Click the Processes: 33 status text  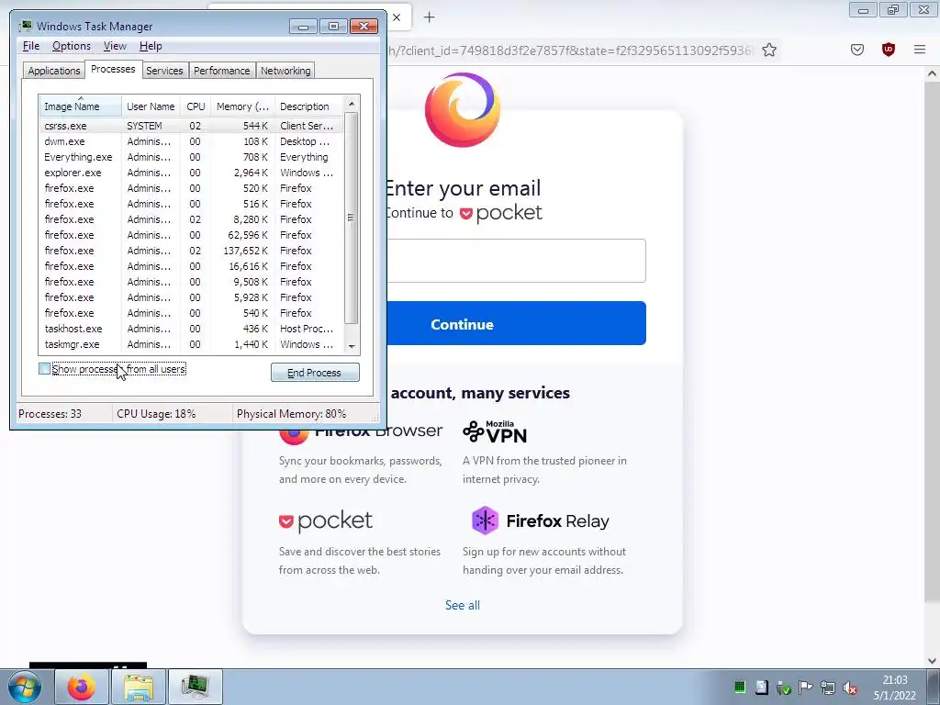(x=50, y=414)
